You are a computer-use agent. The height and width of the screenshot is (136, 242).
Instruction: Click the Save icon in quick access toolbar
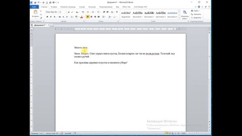coord(35,3)
